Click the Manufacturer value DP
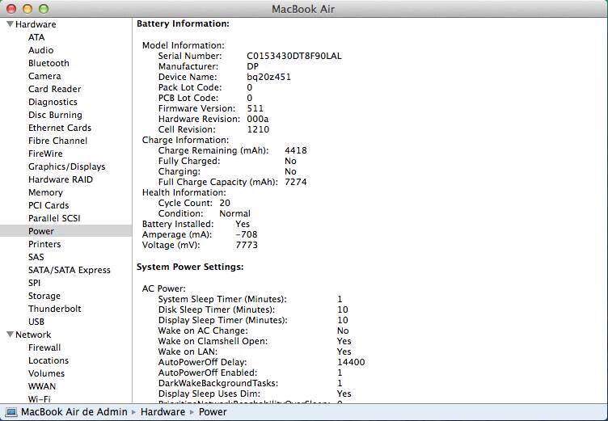Screen dimensions: 608x421 point(252,66)
